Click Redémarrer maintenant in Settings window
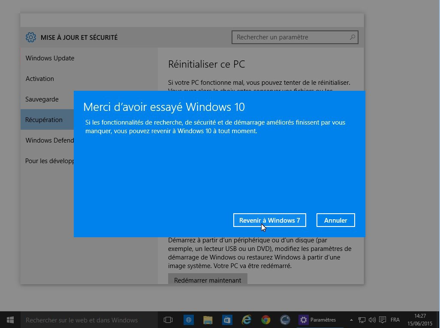The height and width of the screenshot is (328, 440). 208,280
